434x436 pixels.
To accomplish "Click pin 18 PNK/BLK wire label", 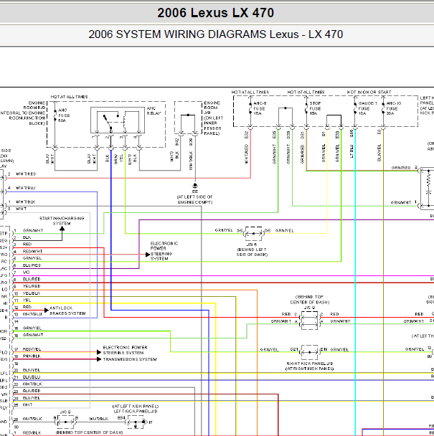I will 32,356.
